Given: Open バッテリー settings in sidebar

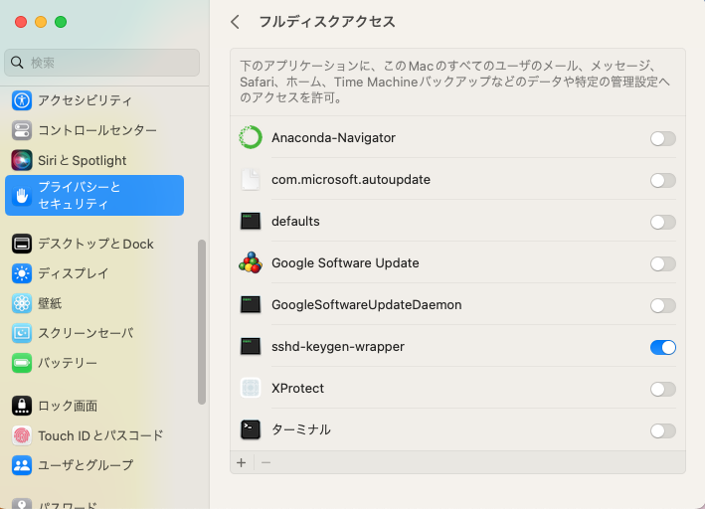Looking at the screenshot, I should 68,363.
